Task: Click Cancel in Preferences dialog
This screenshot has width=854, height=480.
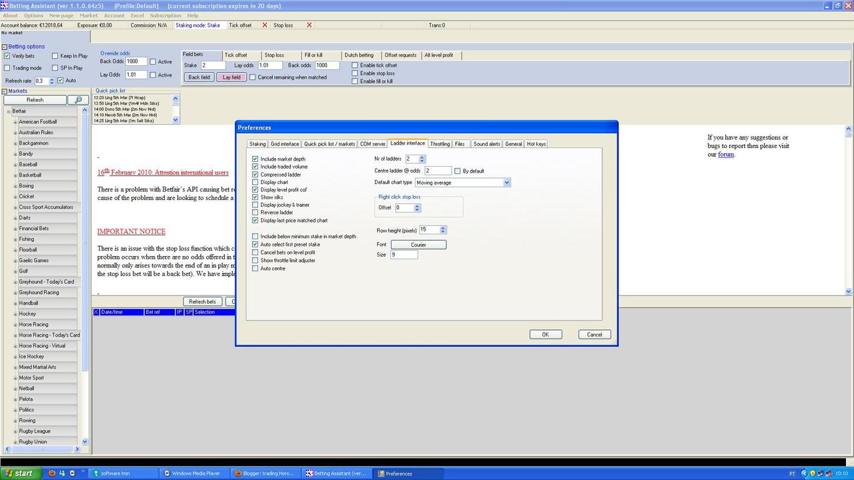Action: 594,335
